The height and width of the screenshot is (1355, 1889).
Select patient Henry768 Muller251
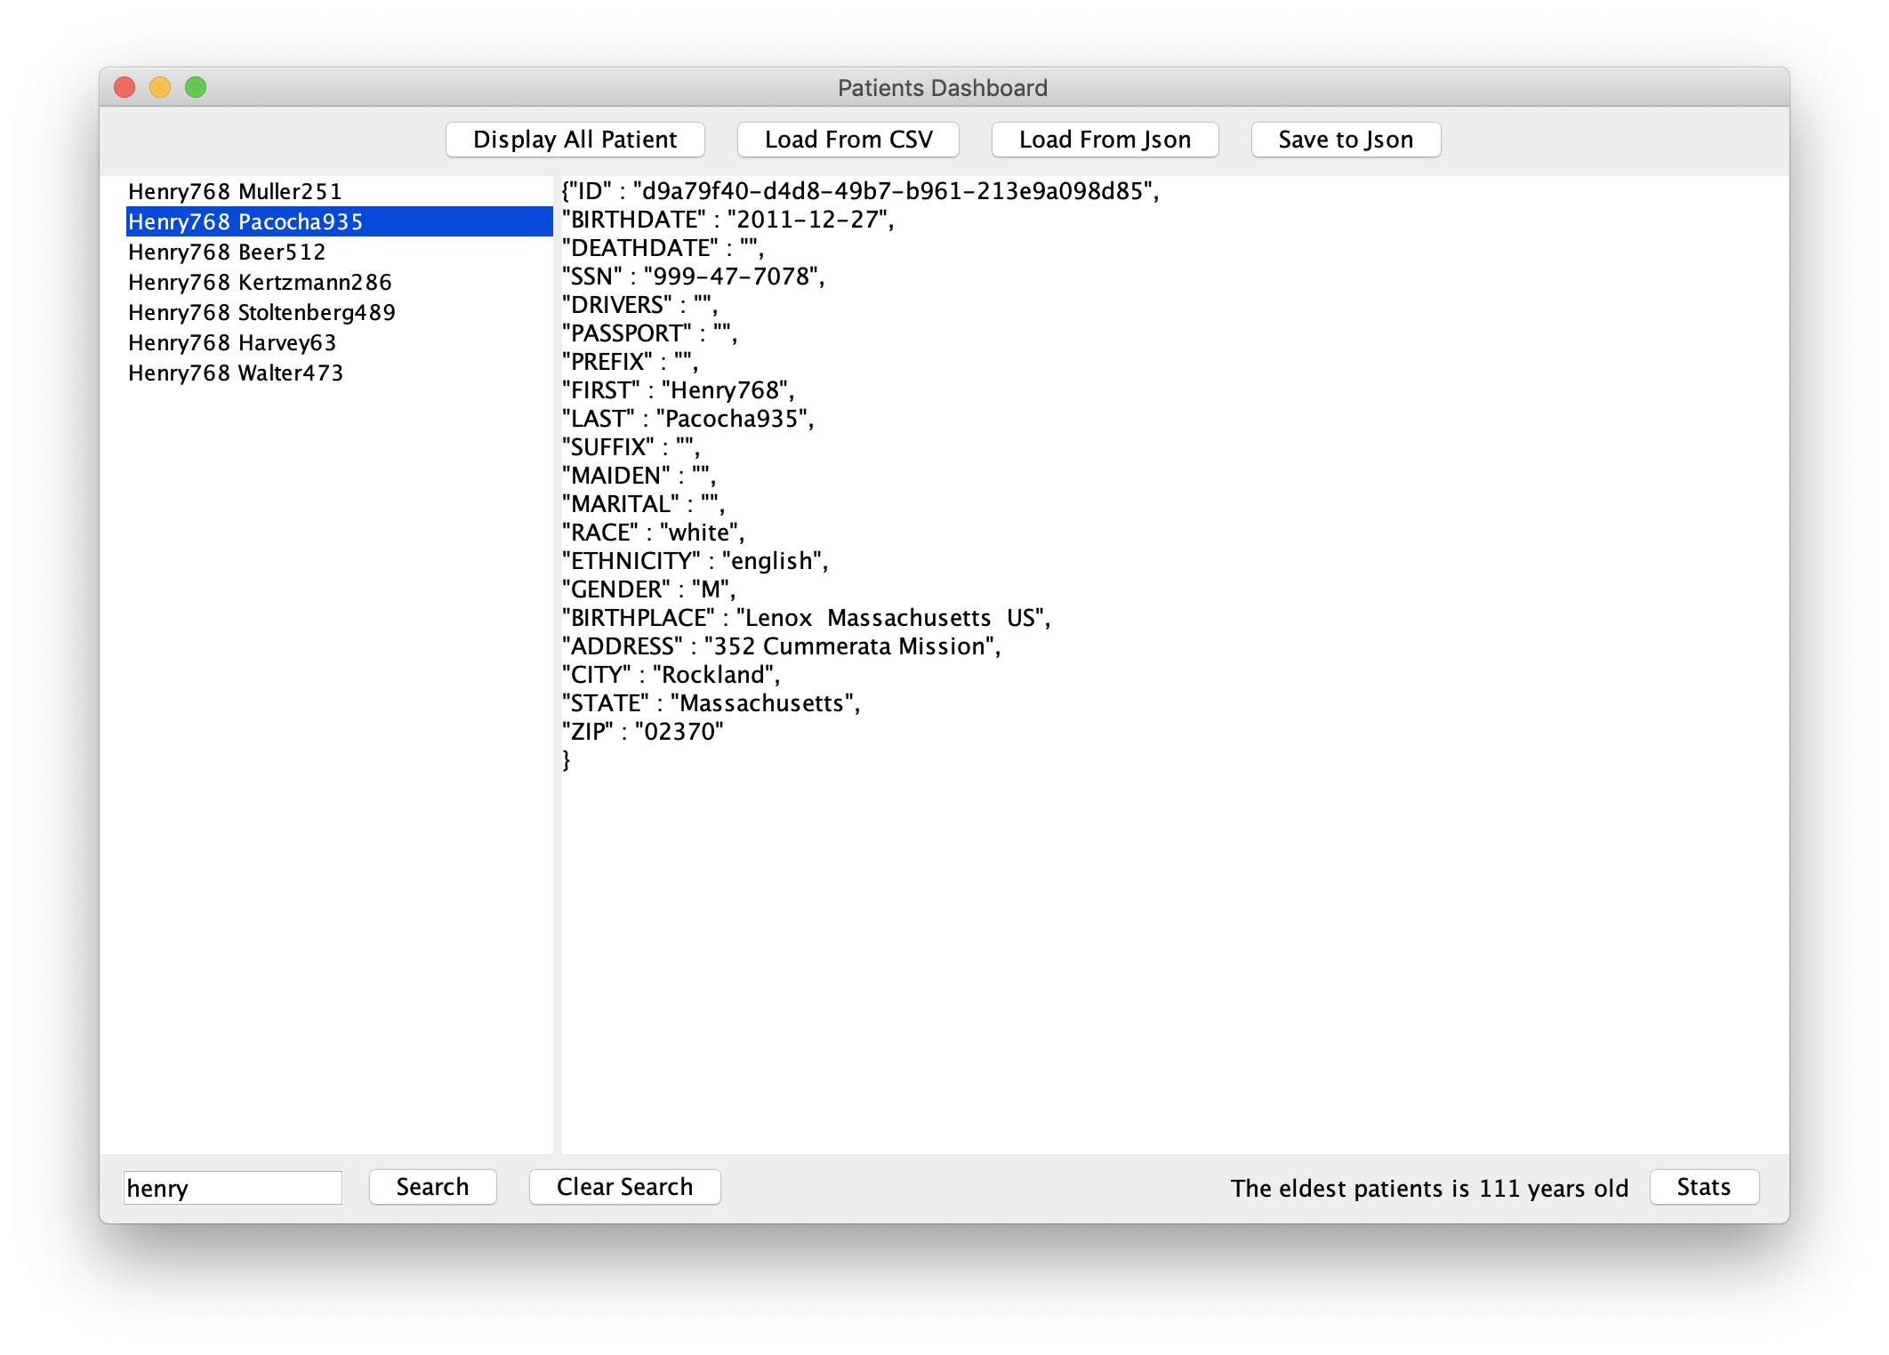[x=235, y=191]
